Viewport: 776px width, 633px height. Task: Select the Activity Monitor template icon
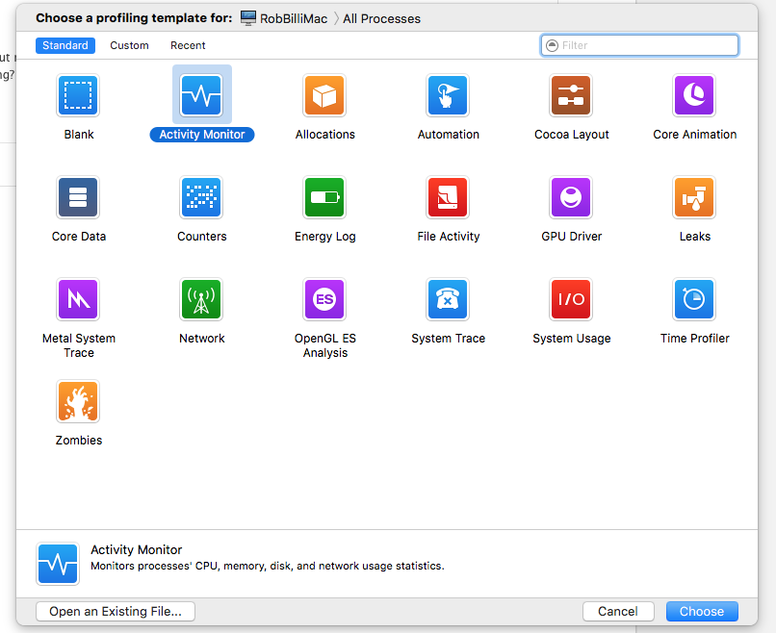coord(201,95)
